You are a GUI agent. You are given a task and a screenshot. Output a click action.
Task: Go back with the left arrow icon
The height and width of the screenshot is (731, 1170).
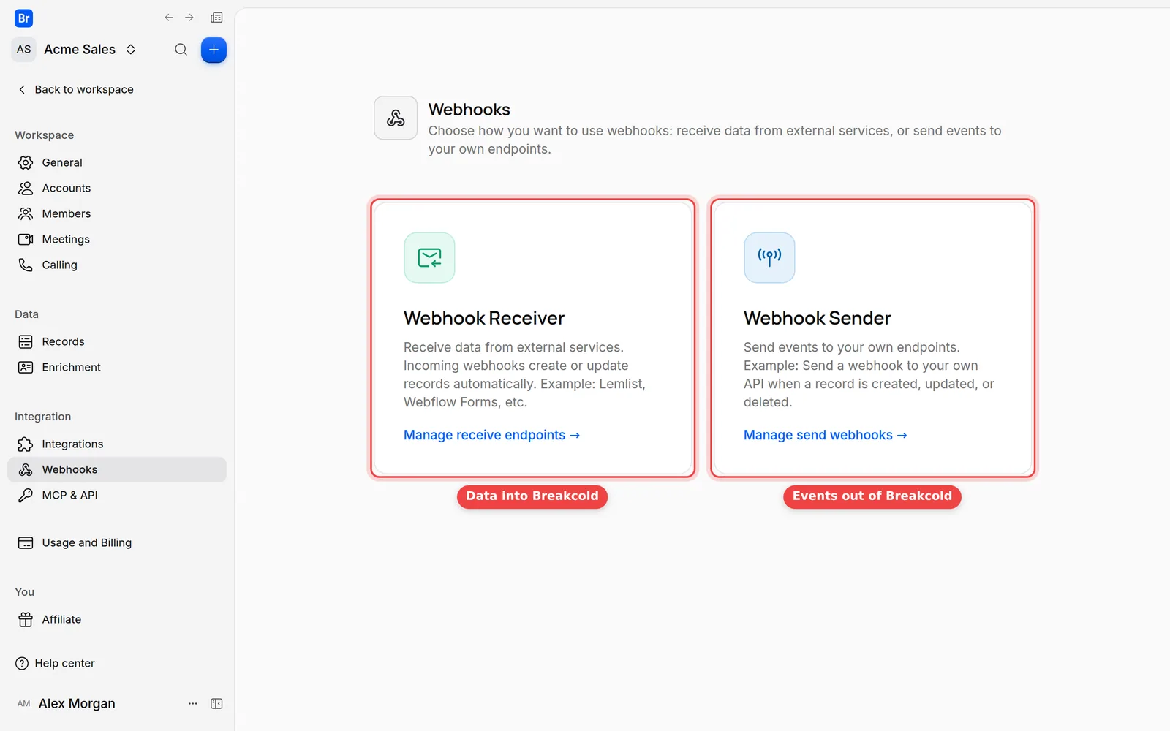click(169, 18)
